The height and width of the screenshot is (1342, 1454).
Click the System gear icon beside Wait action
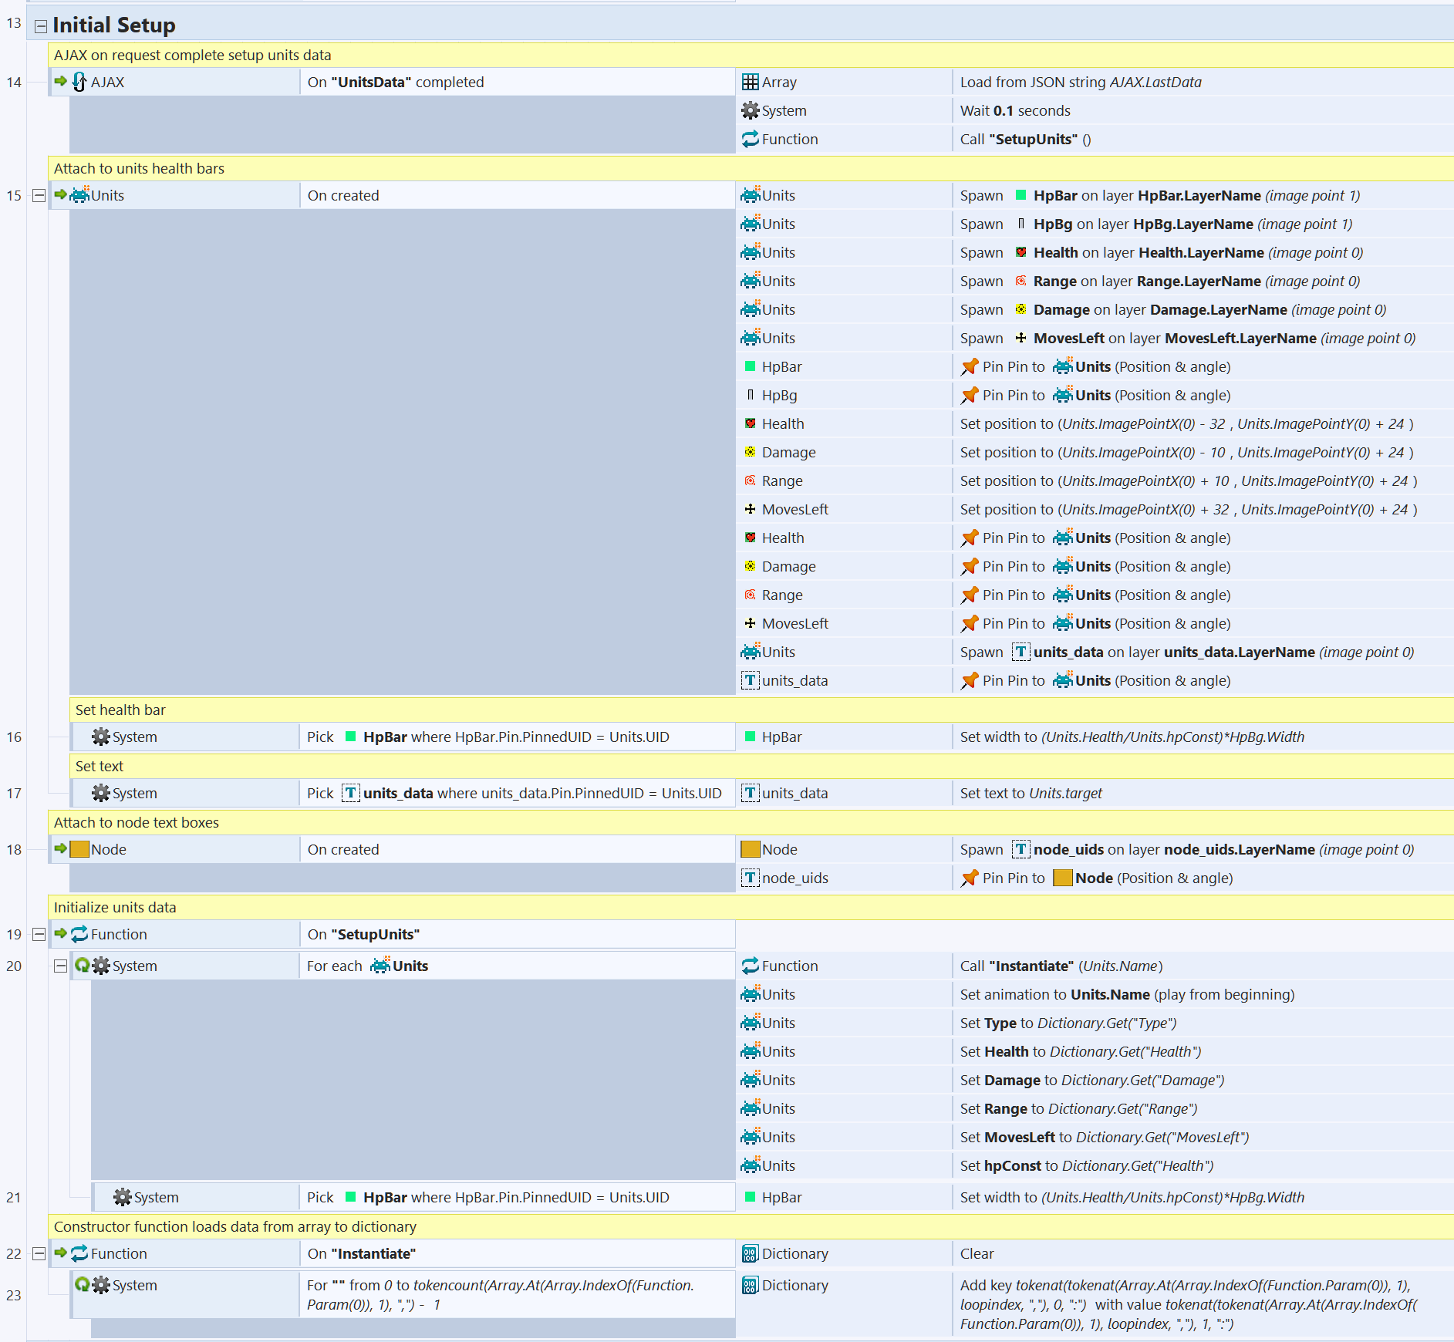pos(750,111)
